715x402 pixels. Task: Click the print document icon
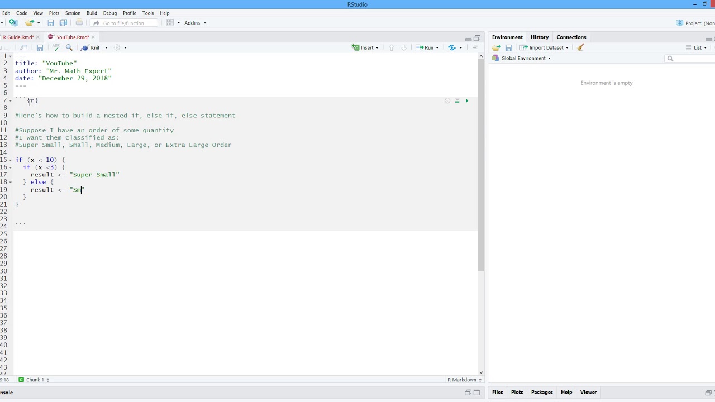(79, 23)
